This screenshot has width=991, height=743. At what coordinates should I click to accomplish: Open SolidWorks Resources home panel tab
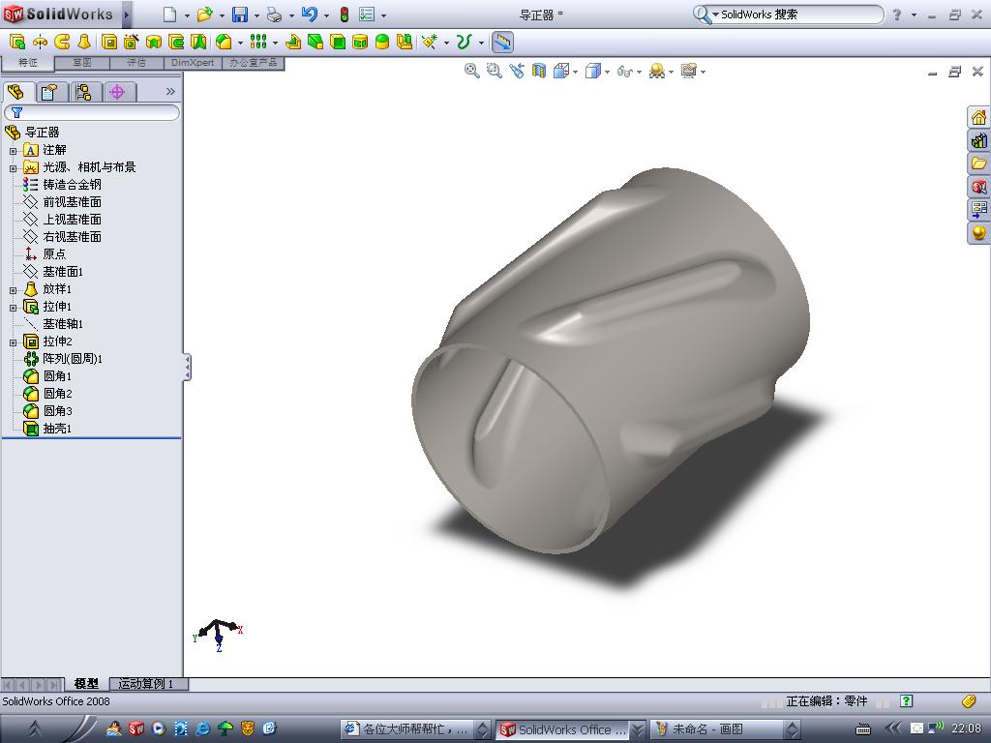tap(978, 117)
